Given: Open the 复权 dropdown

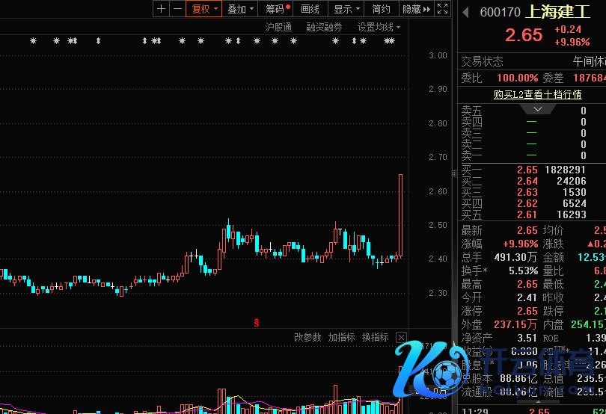Looking at the screenshot, I should click(204, 9).
